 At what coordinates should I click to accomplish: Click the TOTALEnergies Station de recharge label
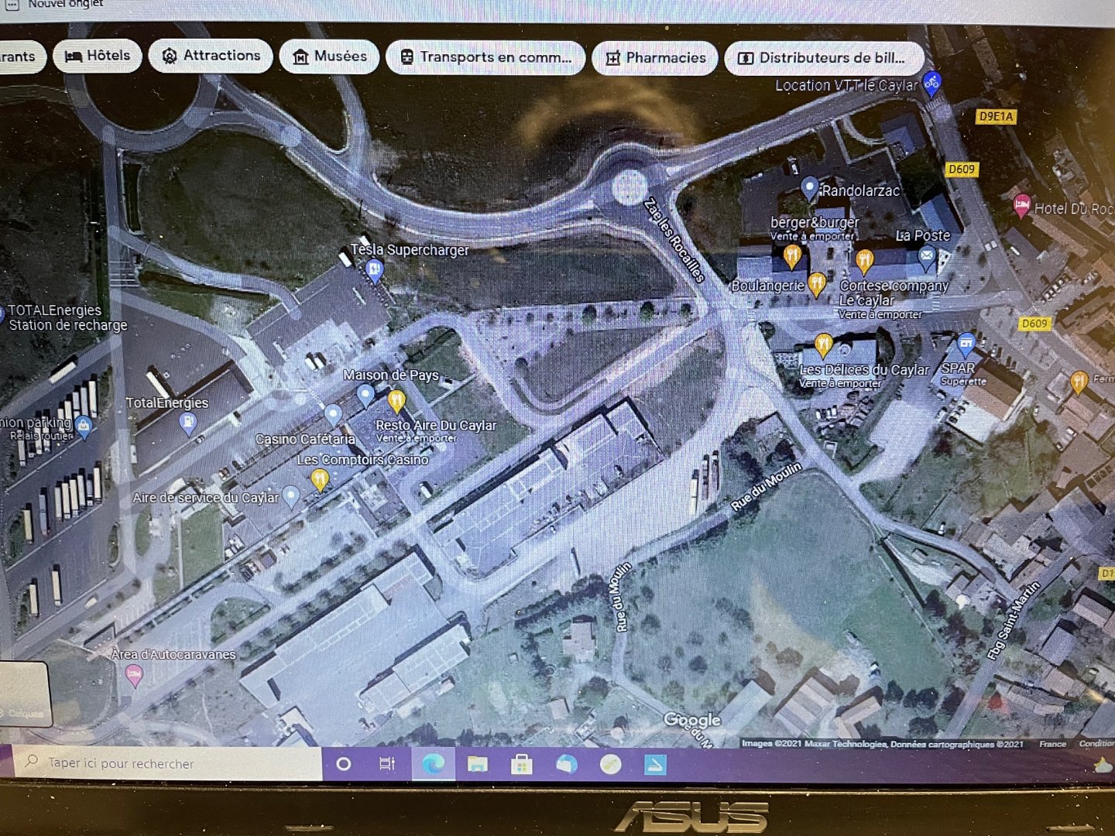click(67, 317)
